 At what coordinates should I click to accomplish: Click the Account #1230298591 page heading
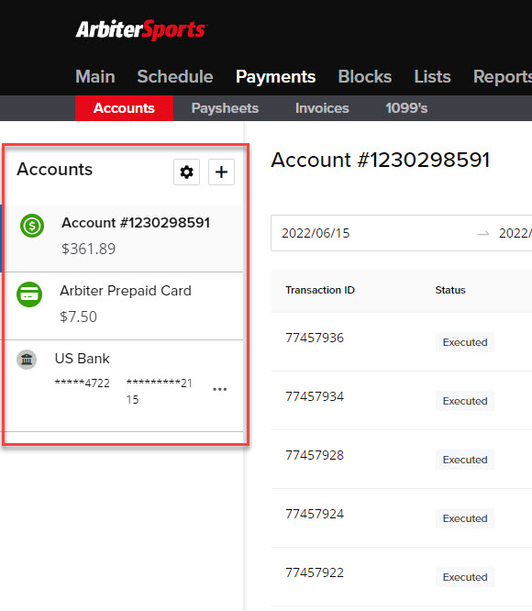(380, 160)
